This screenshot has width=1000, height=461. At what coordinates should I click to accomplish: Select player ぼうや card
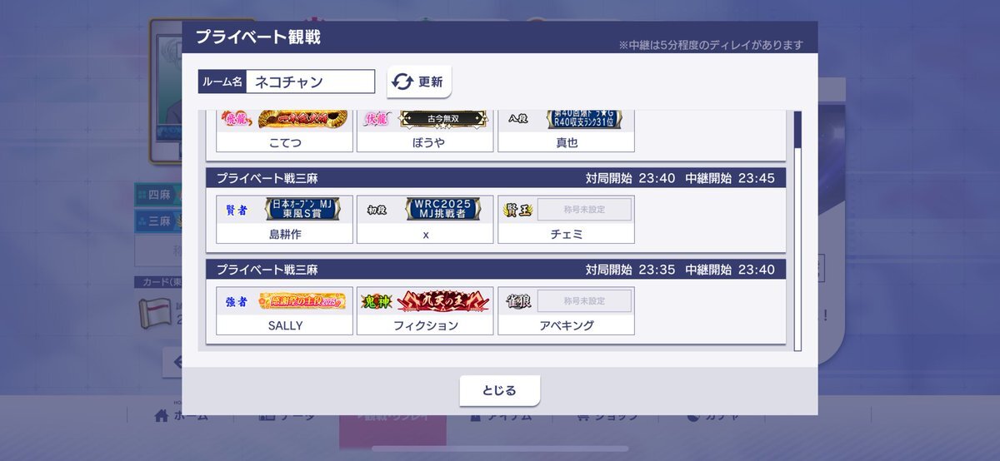point(425,131)
